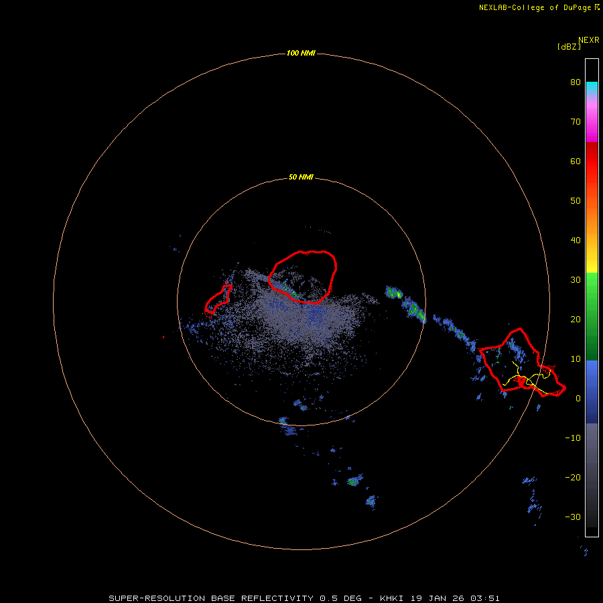Screen dimensions: 603x603
Task: Select the 20 value on the dBZ scale
Action: tap(576, 320)
